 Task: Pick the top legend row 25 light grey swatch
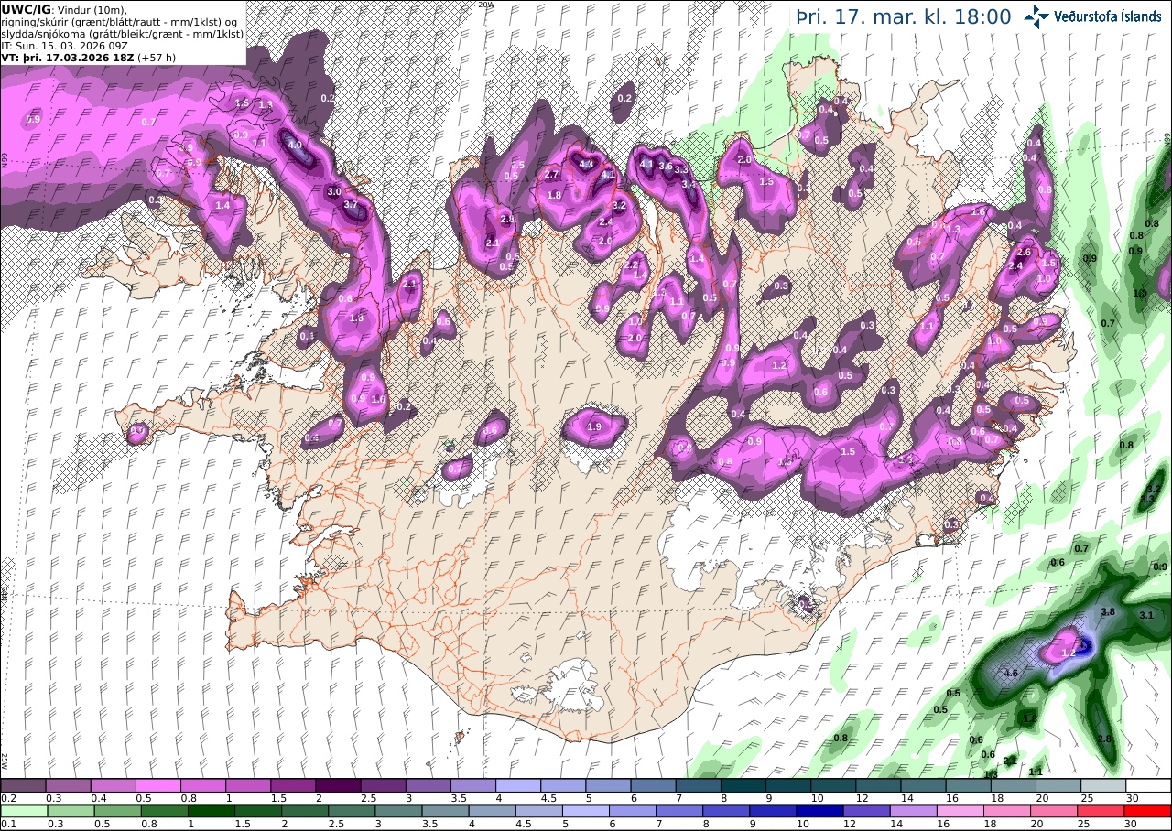click(1103, 785)
